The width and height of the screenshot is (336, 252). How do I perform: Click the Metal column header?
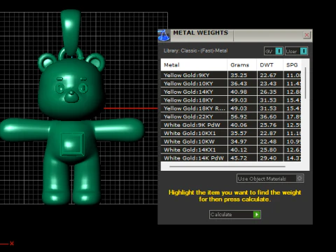pyautogui.click(x=194, y=65)
